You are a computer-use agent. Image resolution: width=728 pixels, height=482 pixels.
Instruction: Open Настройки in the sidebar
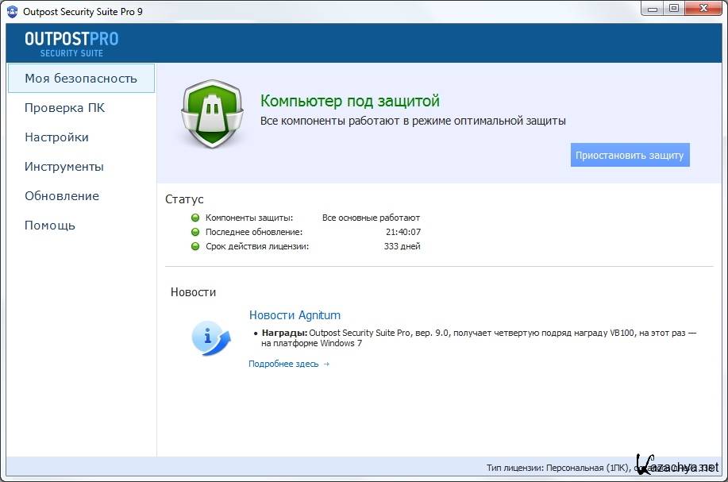click(56, 137)
